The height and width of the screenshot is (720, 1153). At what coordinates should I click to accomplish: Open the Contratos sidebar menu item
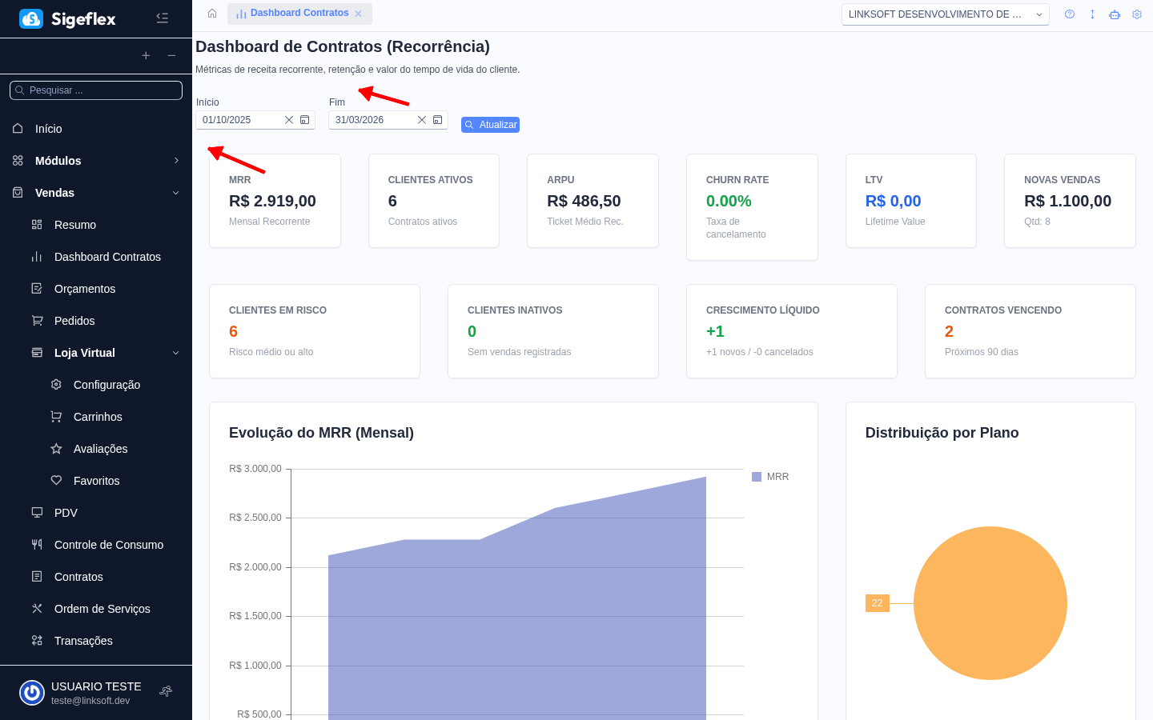(x=78, y=576)
